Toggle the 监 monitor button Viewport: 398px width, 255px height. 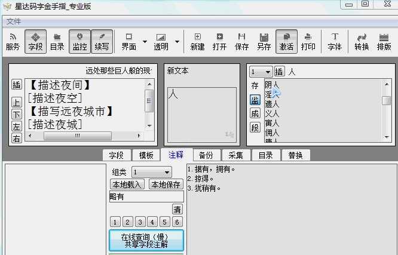pyautogui.click(x=255, y=100)
